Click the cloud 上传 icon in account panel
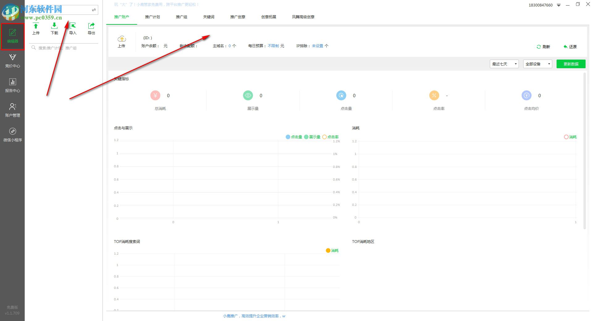 pyautogui.click(x=121, y=42)
